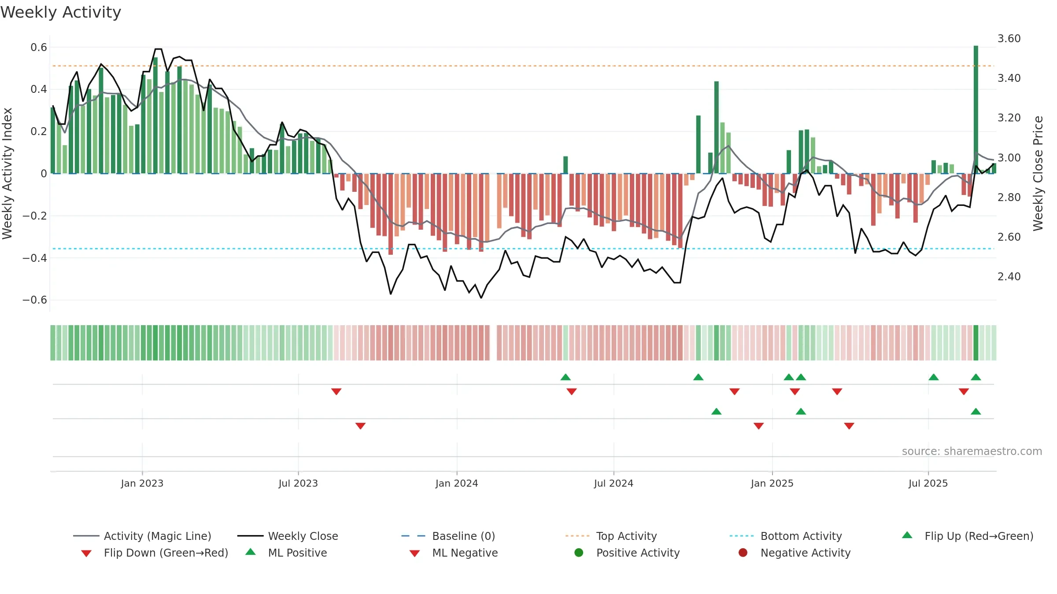Click the last green flip-up marker after Jul 2025
1057x594 pixels.
click(976, 377)
